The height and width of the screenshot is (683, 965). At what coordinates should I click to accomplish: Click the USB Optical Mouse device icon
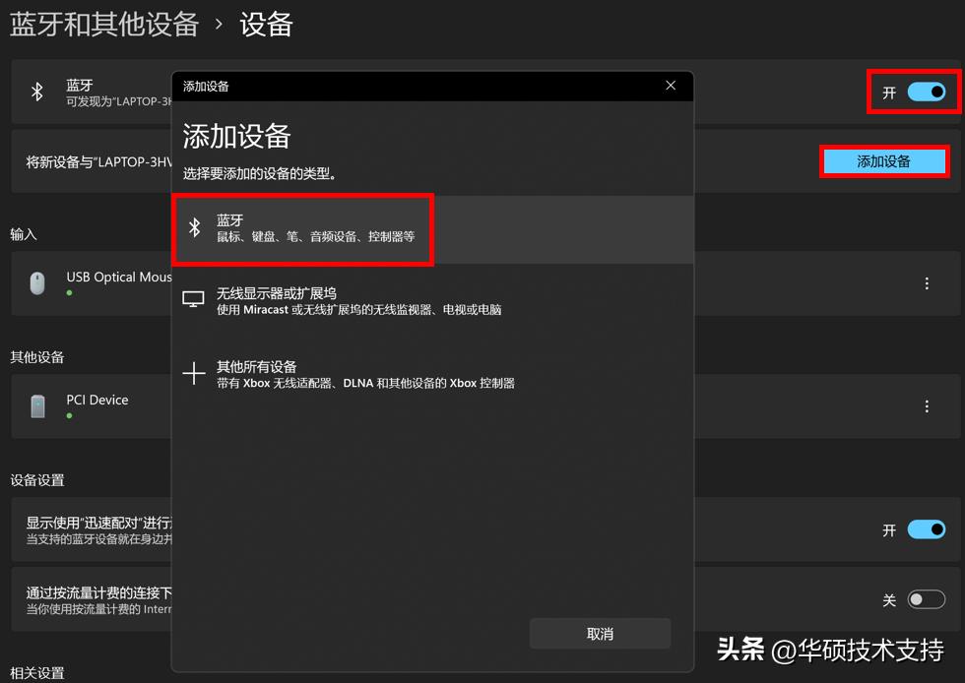click(36, 283)
